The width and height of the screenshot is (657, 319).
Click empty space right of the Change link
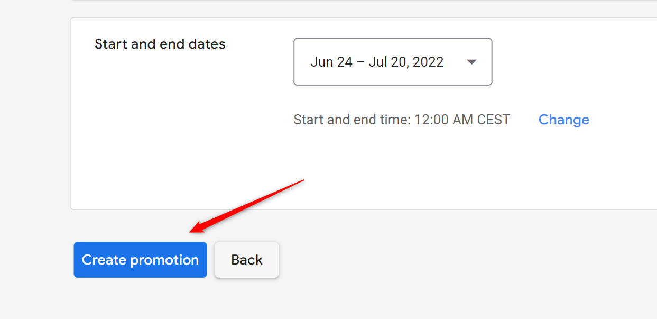tap(624, 120)
